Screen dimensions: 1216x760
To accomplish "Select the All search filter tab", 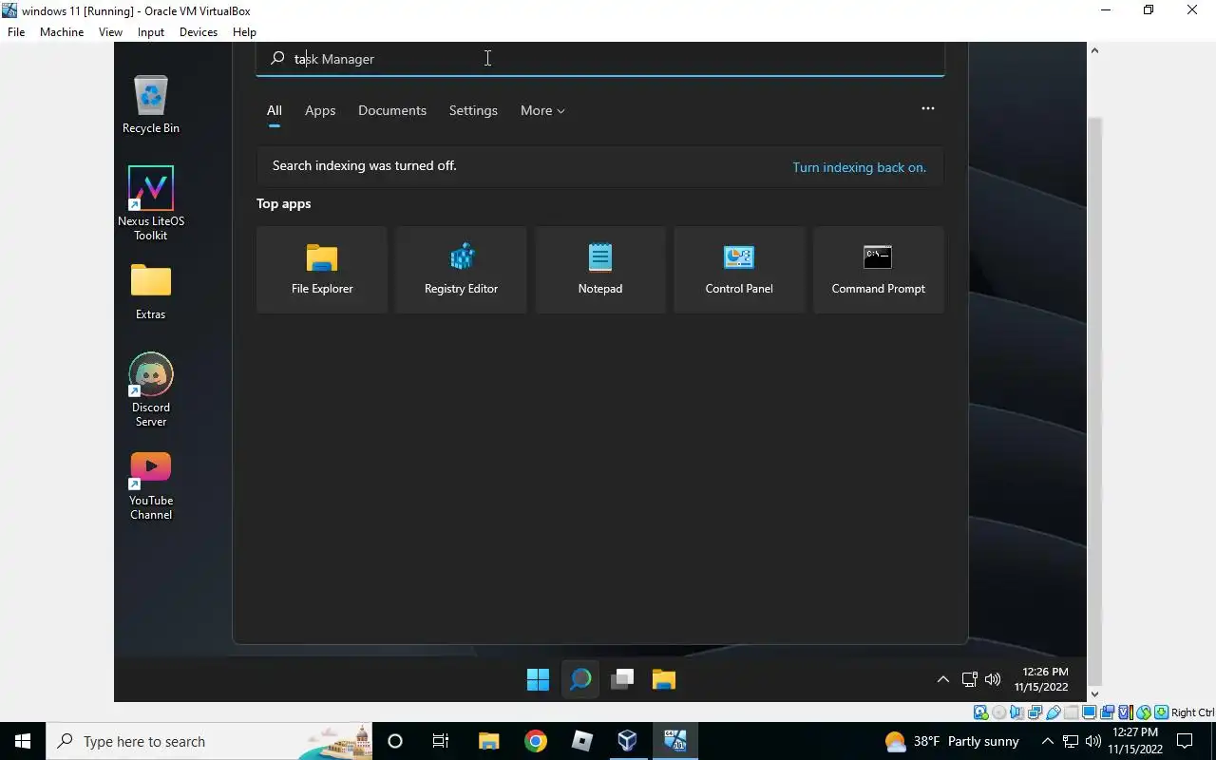I will [x=274, y=111].
